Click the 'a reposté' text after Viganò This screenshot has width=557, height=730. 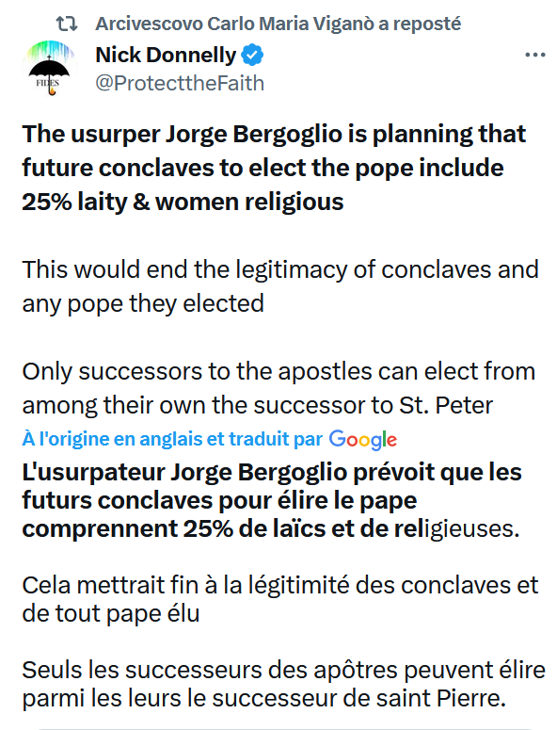point(420,24)
